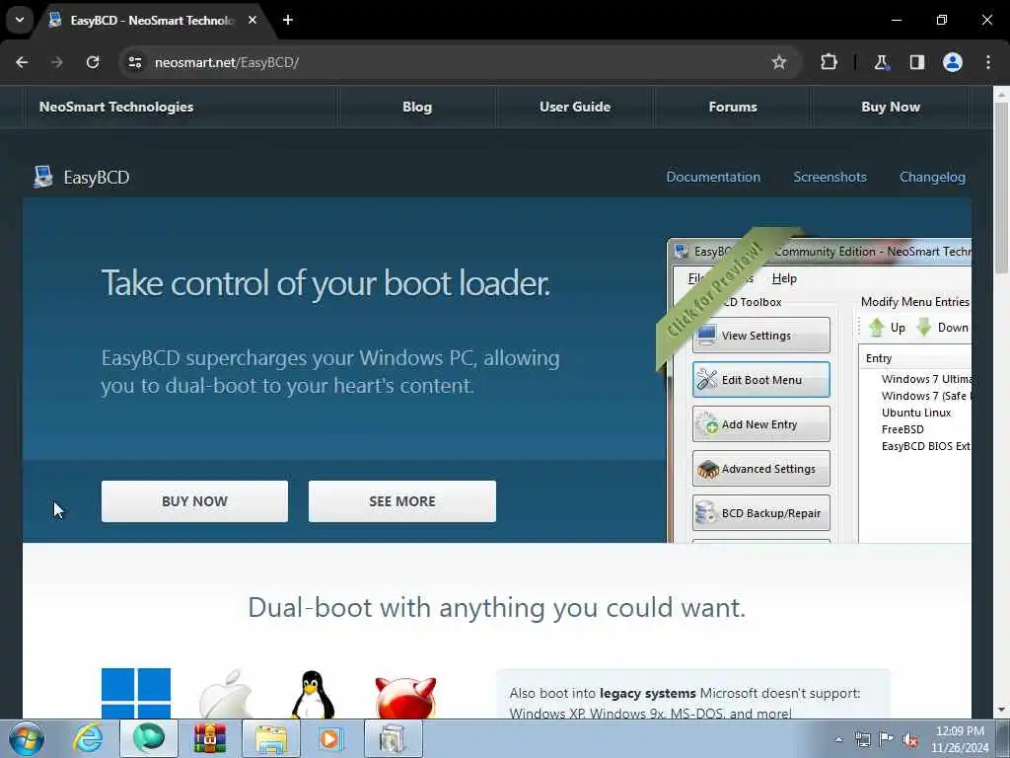Open the Extensions puzzle icon

coord(829,62)
